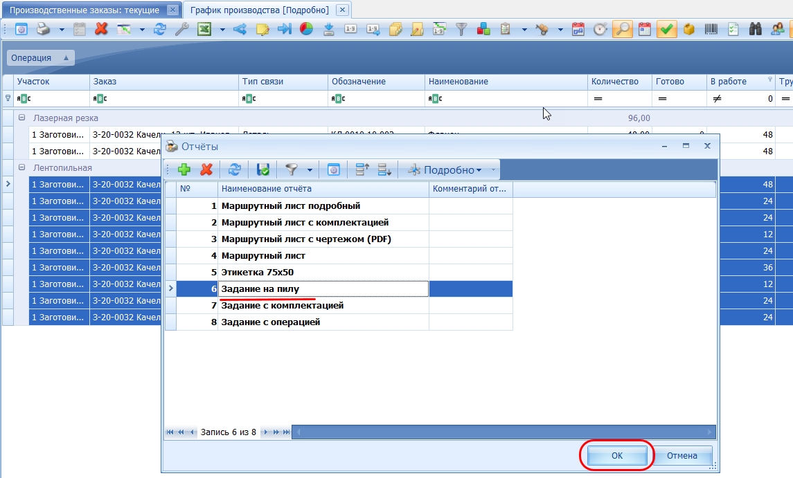
Task: Go to next record in Отчёты navigator
Action: click(x=266, y=432)
